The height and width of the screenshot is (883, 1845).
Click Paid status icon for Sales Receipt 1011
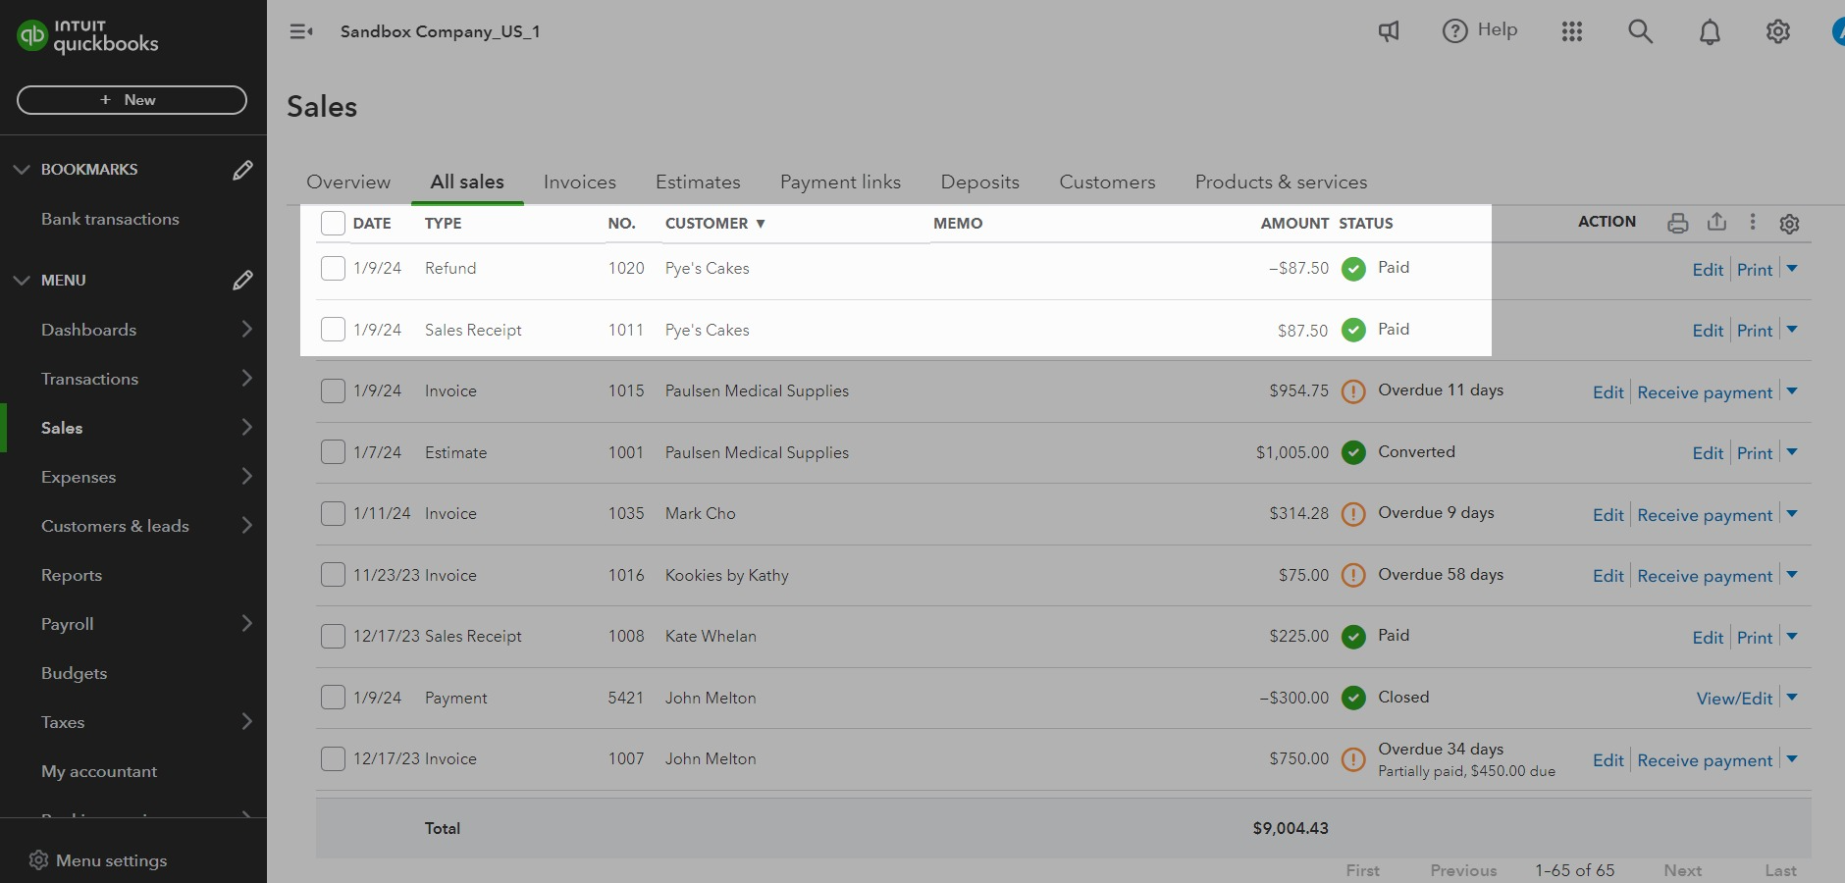tap(1353, 330)
